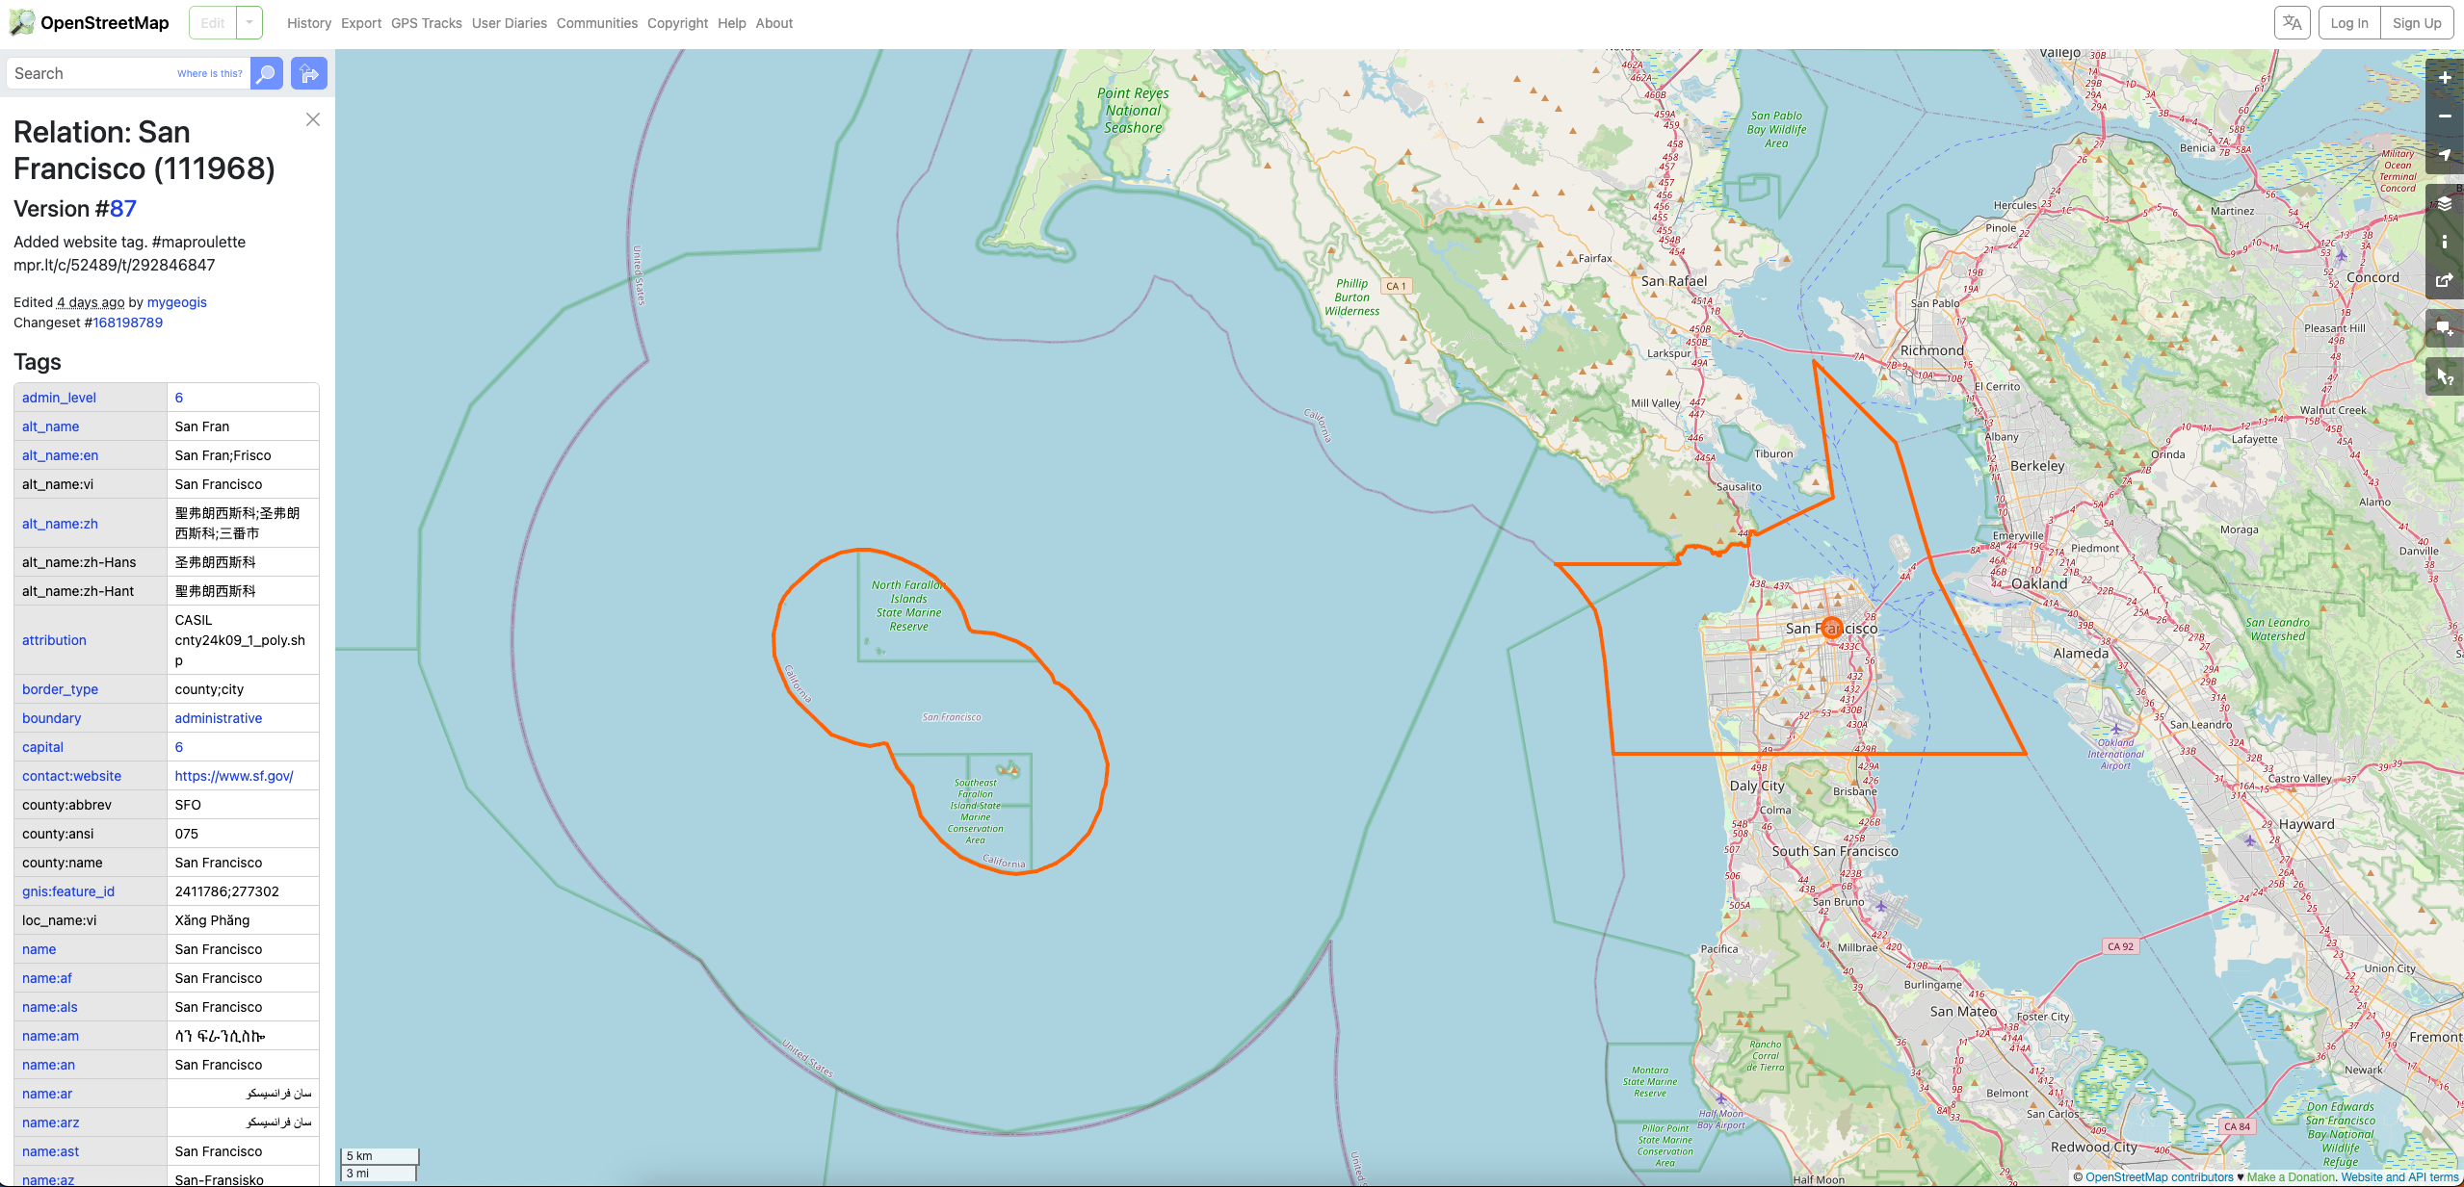Open the map key info panel
This screenshot has width=2464, height=1187.
point(2445,242)
